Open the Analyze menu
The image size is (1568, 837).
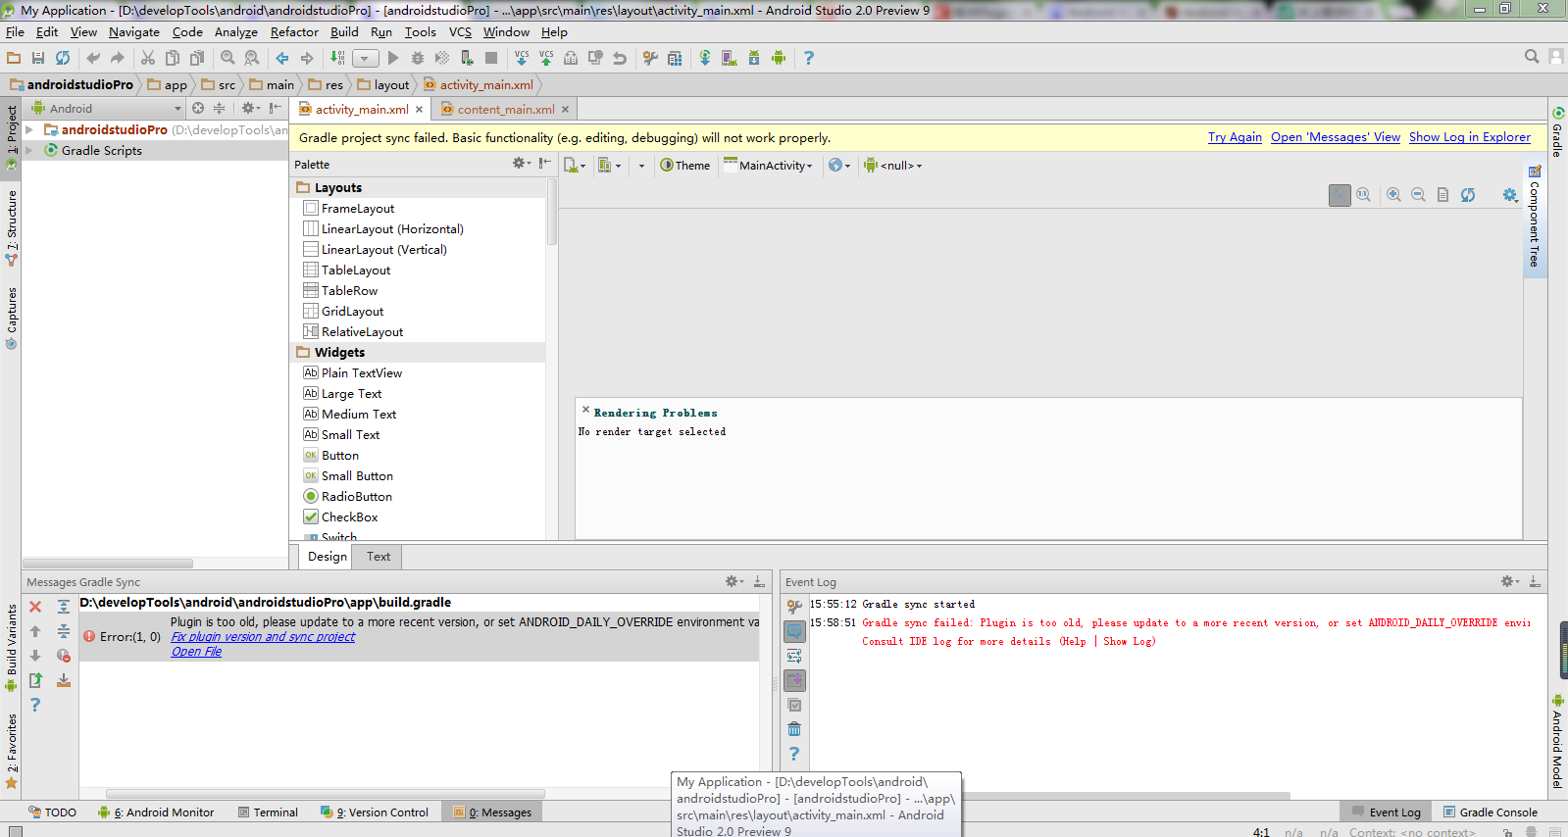(x=236, y=32)
